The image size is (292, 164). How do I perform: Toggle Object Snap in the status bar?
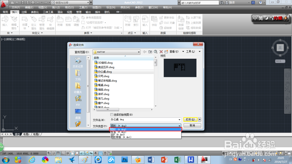(x=72, y=153)
